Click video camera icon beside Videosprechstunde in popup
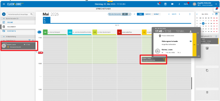The image size is (220, 101). (191, 41)
